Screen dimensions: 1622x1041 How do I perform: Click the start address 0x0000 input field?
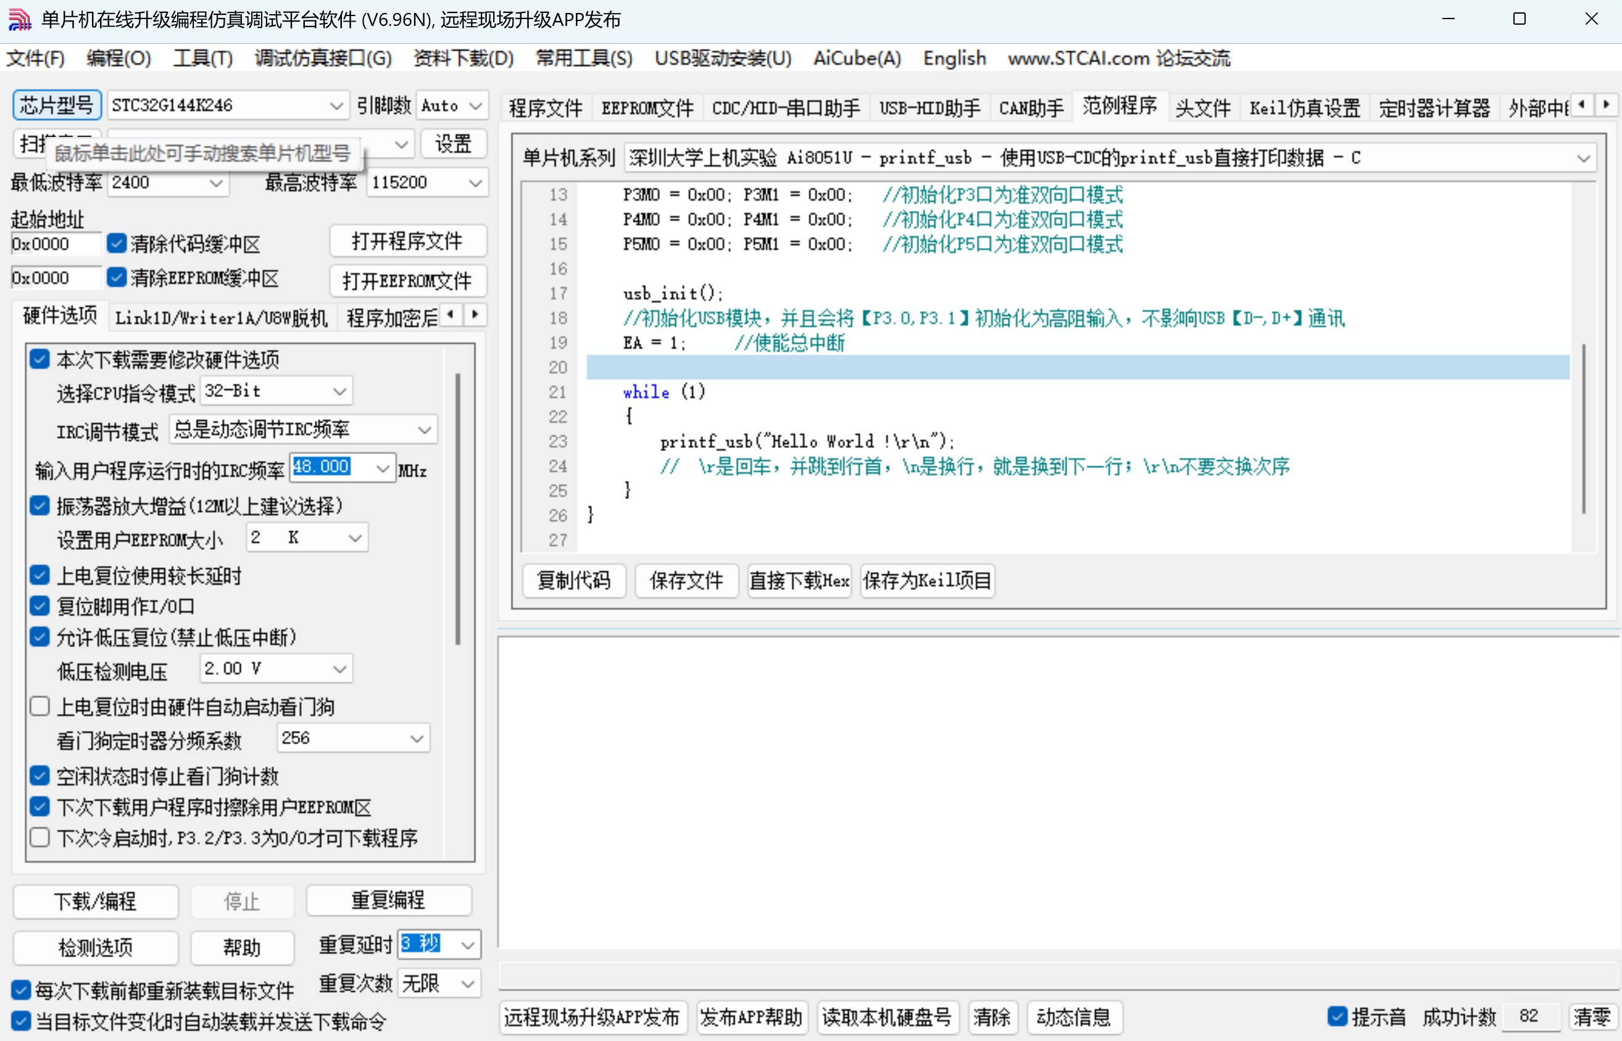pos(54,243)
